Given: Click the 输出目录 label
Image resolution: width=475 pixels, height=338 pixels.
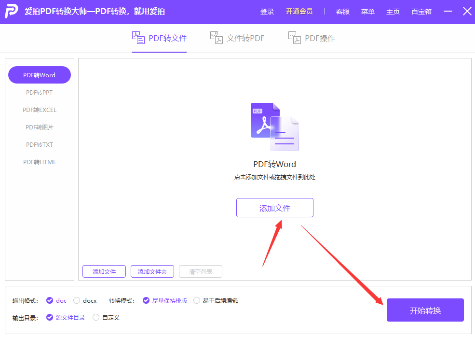Looking at the screenshot, I should click(x=25, y=318).
